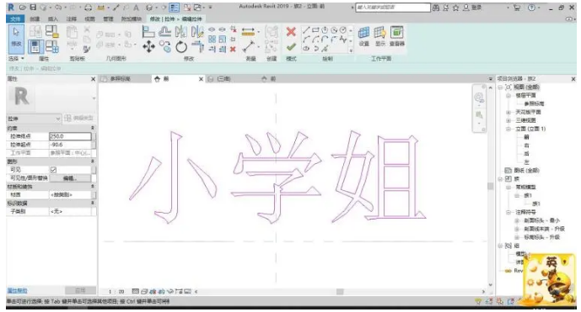Select the Rectangle draw tool

click(315, 30)
